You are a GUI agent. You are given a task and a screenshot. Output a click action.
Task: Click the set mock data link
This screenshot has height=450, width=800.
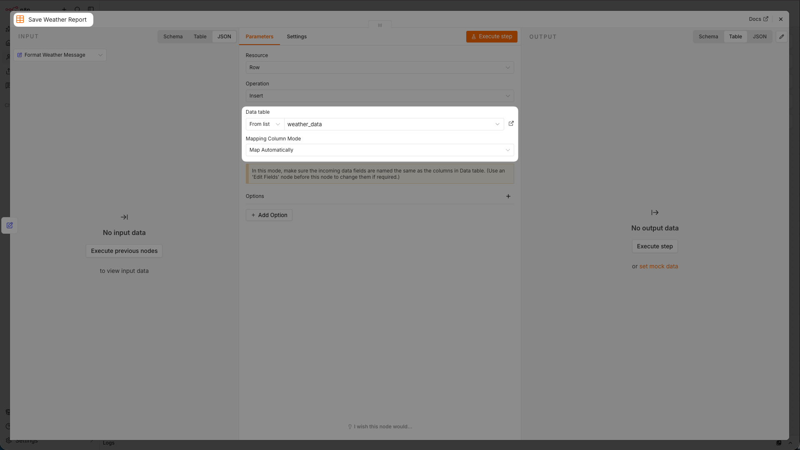[658, 266]
